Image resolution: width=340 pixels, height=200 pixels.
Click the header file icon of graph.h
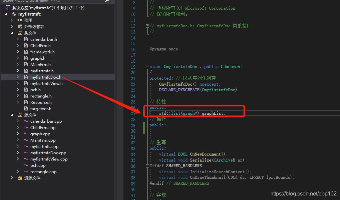(26, 58)
